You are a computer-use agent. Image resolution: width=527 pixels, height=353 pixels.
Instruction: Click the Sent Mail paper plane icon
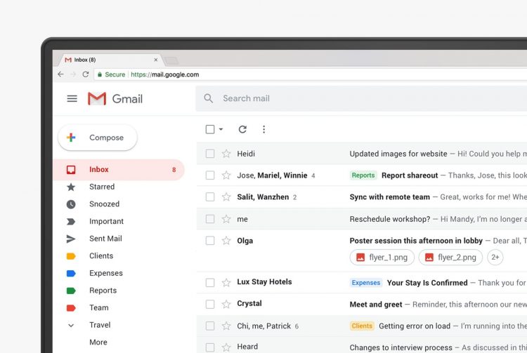(71, 239)
